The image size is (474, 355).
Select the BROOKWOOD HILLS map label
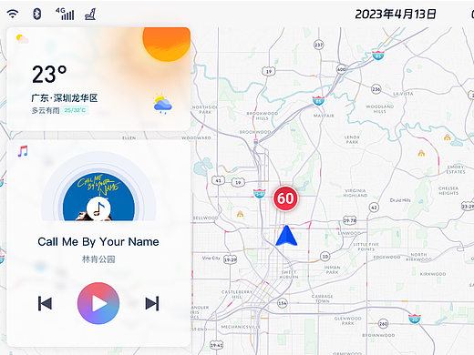263,116
